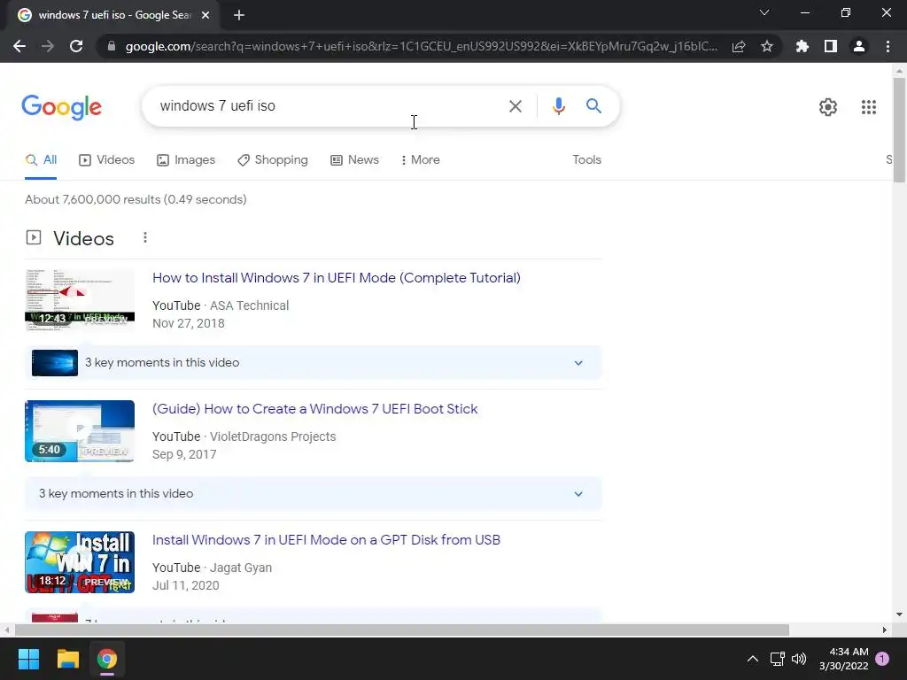The image size is (907, 680).
Task: Open the notification badge in taskbar
Action: 881,659
